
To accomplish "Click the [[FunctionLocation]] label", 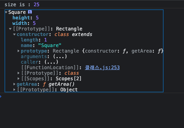I will pos(50,67).
